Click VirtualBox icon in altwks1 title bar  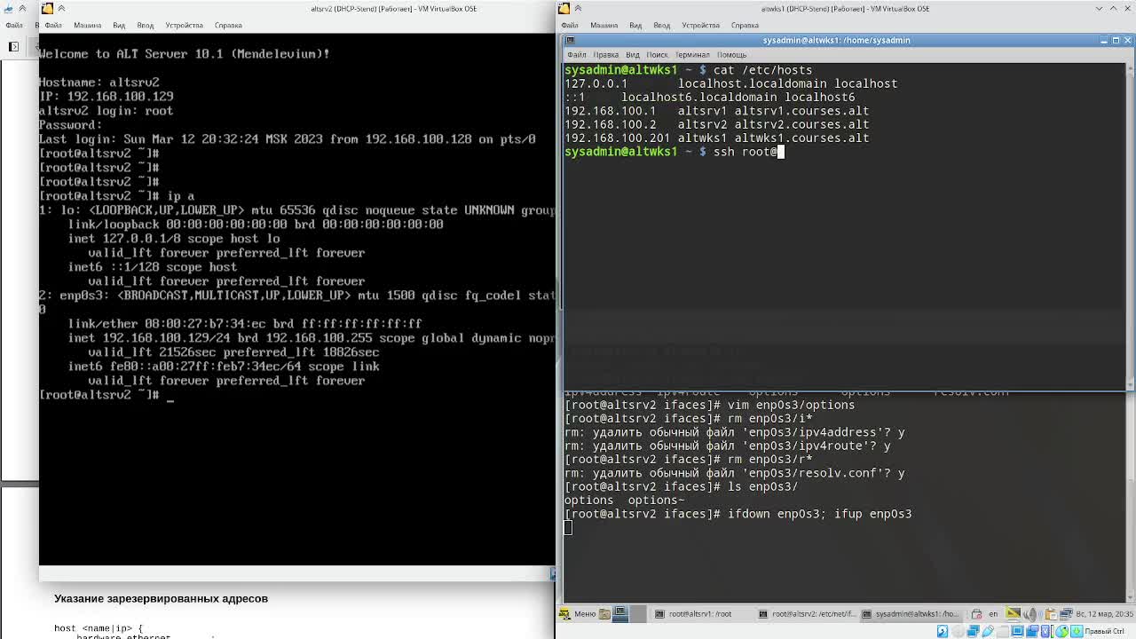564,8
